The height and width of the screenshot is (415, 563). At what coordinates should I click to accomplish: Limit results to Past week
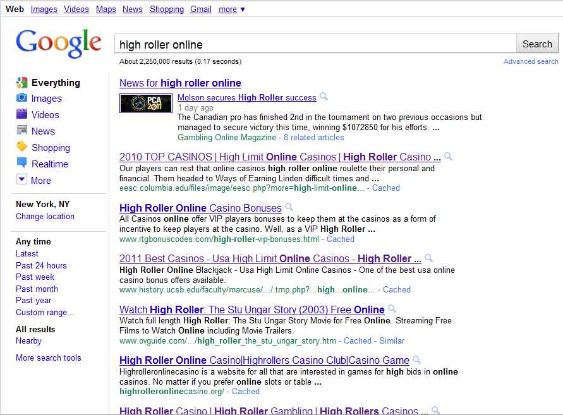tap(35, 277)
